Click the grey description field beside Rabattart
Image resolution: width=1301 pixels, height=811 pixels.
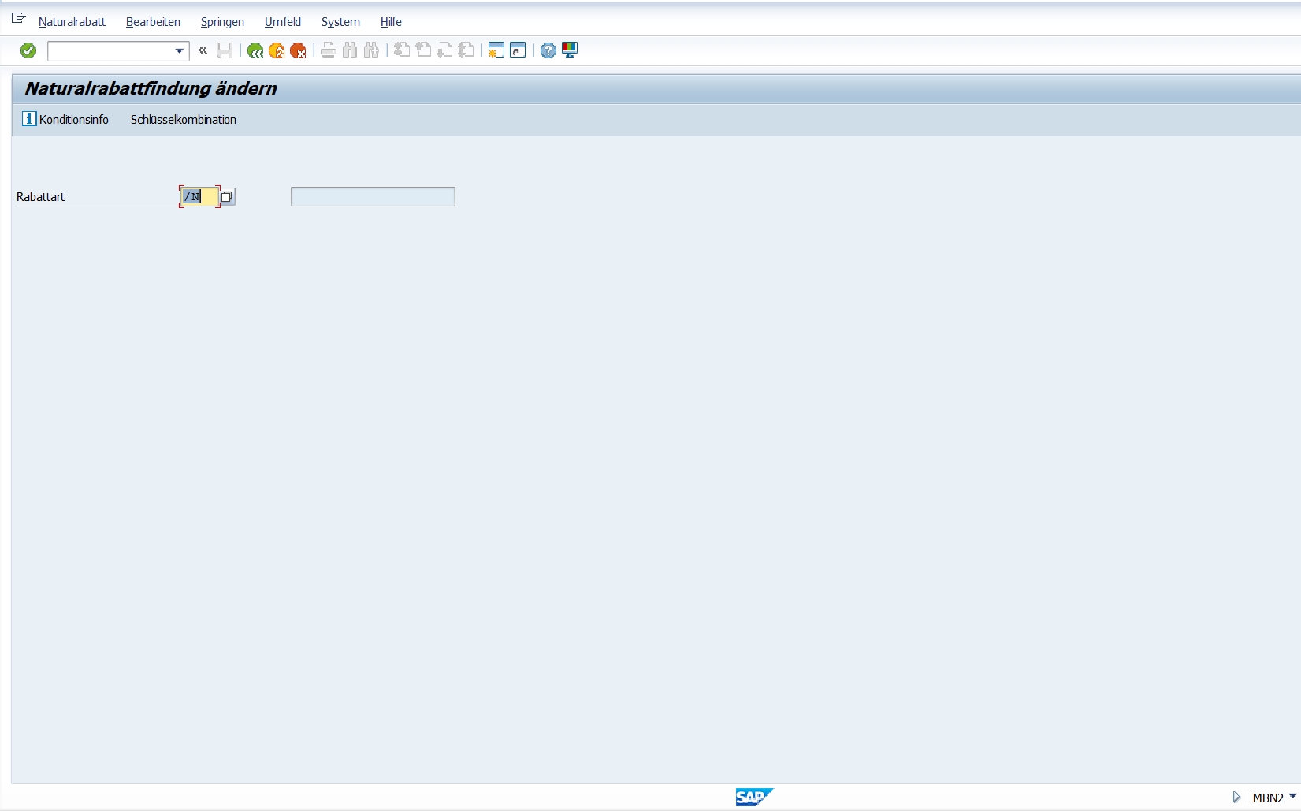(373, 196)
